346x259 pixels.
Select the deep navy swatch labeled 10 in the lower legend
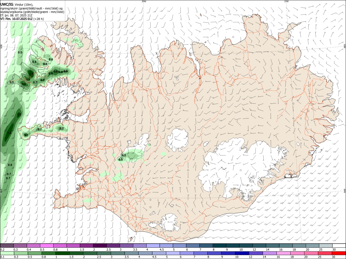(242, 253)
